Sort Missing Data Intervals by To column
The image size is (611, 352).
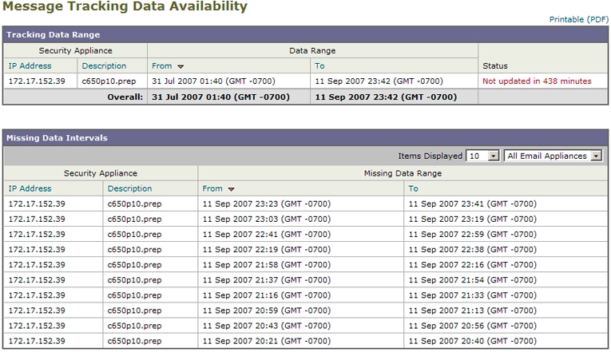click(413, 188)
